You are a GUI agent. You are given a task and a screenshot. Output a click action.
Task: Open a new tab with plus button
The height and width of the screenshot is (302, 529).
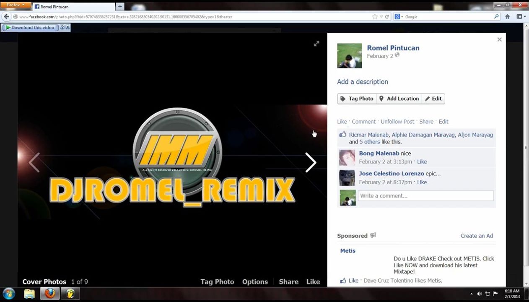120,7
